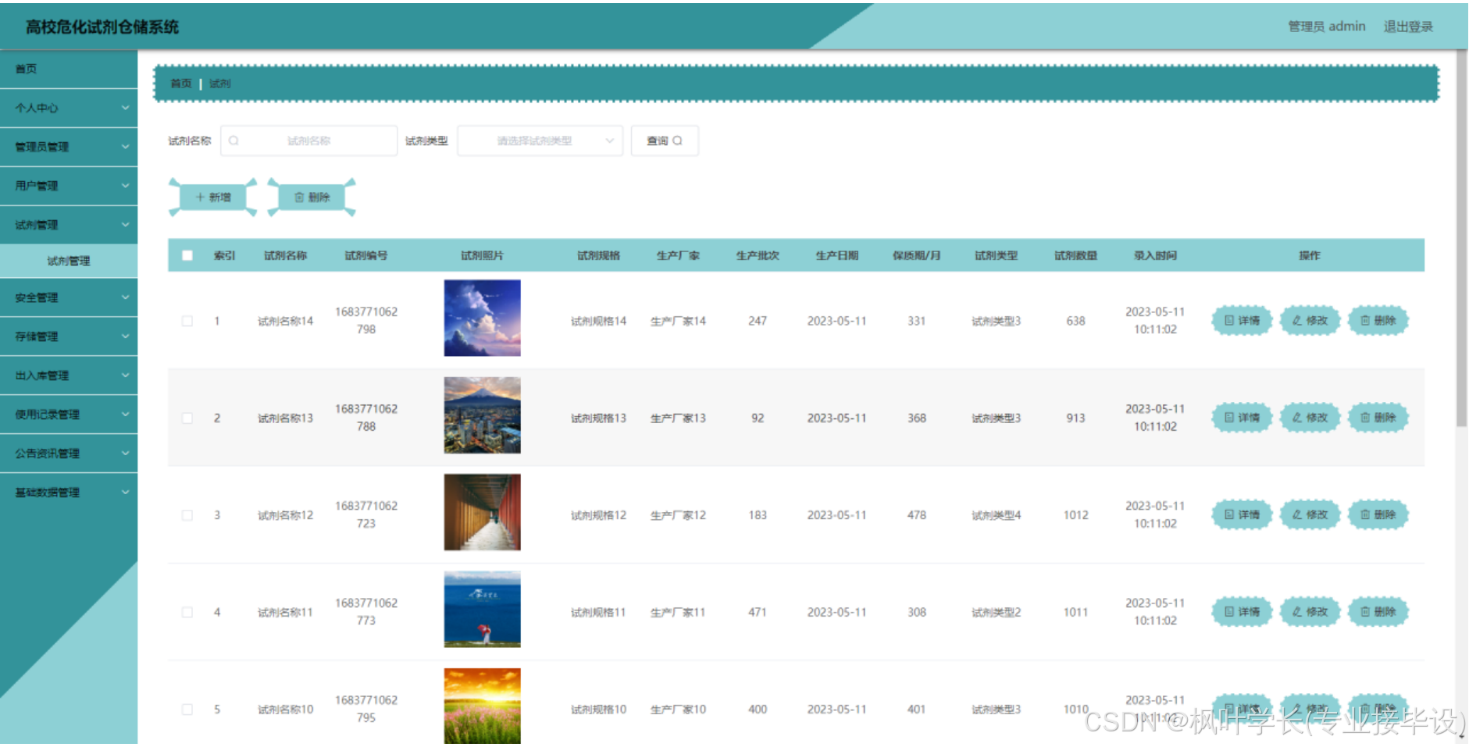Edit the 试剂名称11 row

click(1310, 612)
